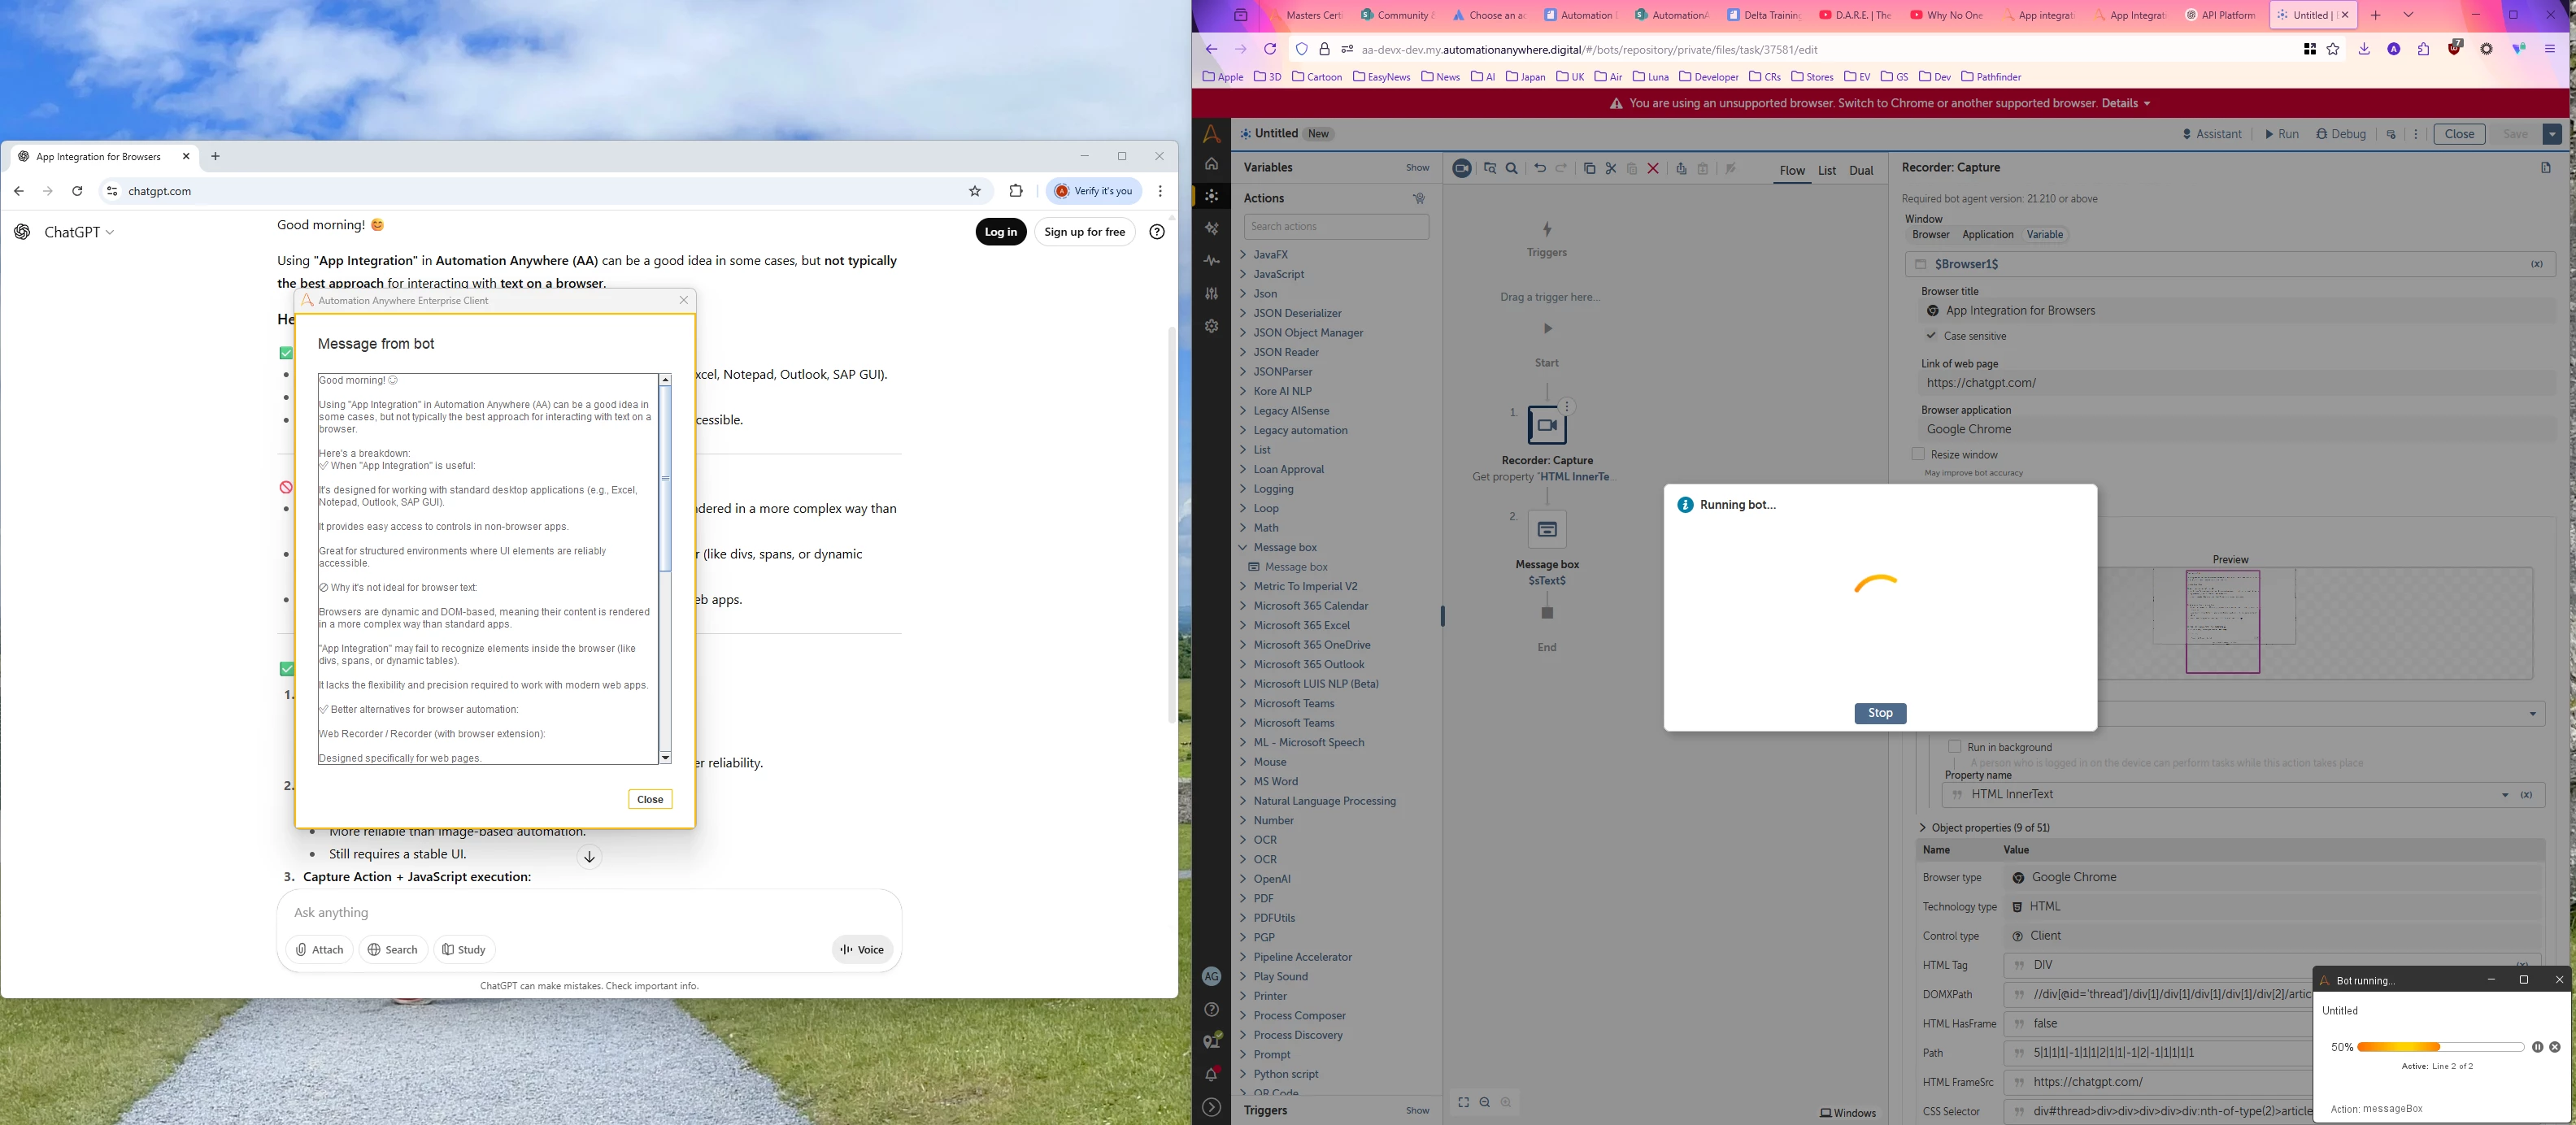This screenshot has height=1125, width=2576.
Task: Click the red X delete icon
Action: coord(1653,168)
